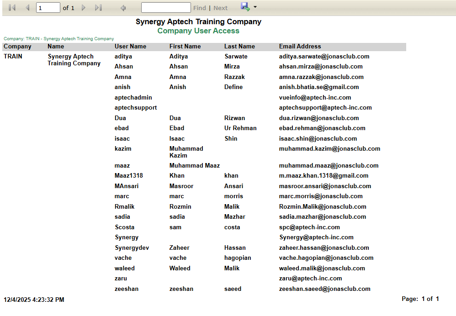This screenshot has width=456, height=316.
Task: Open the export format dropdown arrow
Action: (255, 7)
